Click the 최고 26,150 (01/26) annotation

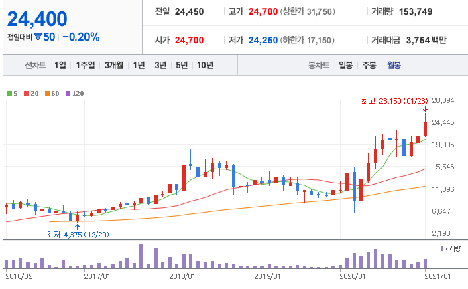point(394,101)
